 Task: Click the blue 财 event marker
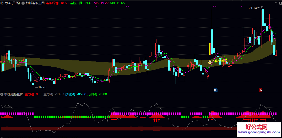point(216,90)
